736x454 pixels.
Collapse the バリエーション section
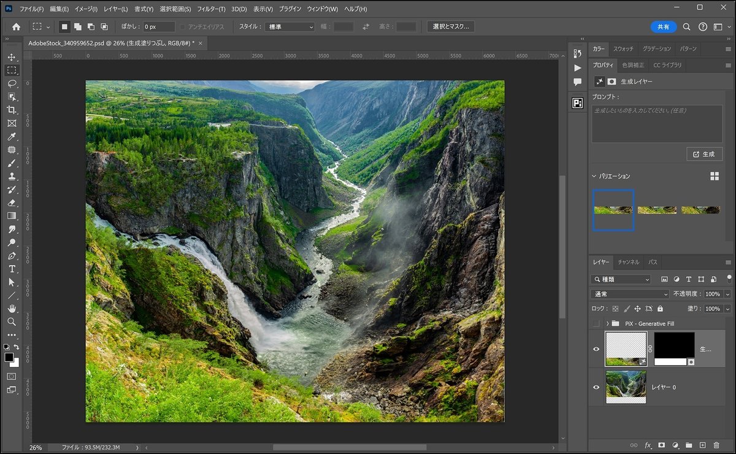pyautogui.click(x=594, y=176)
